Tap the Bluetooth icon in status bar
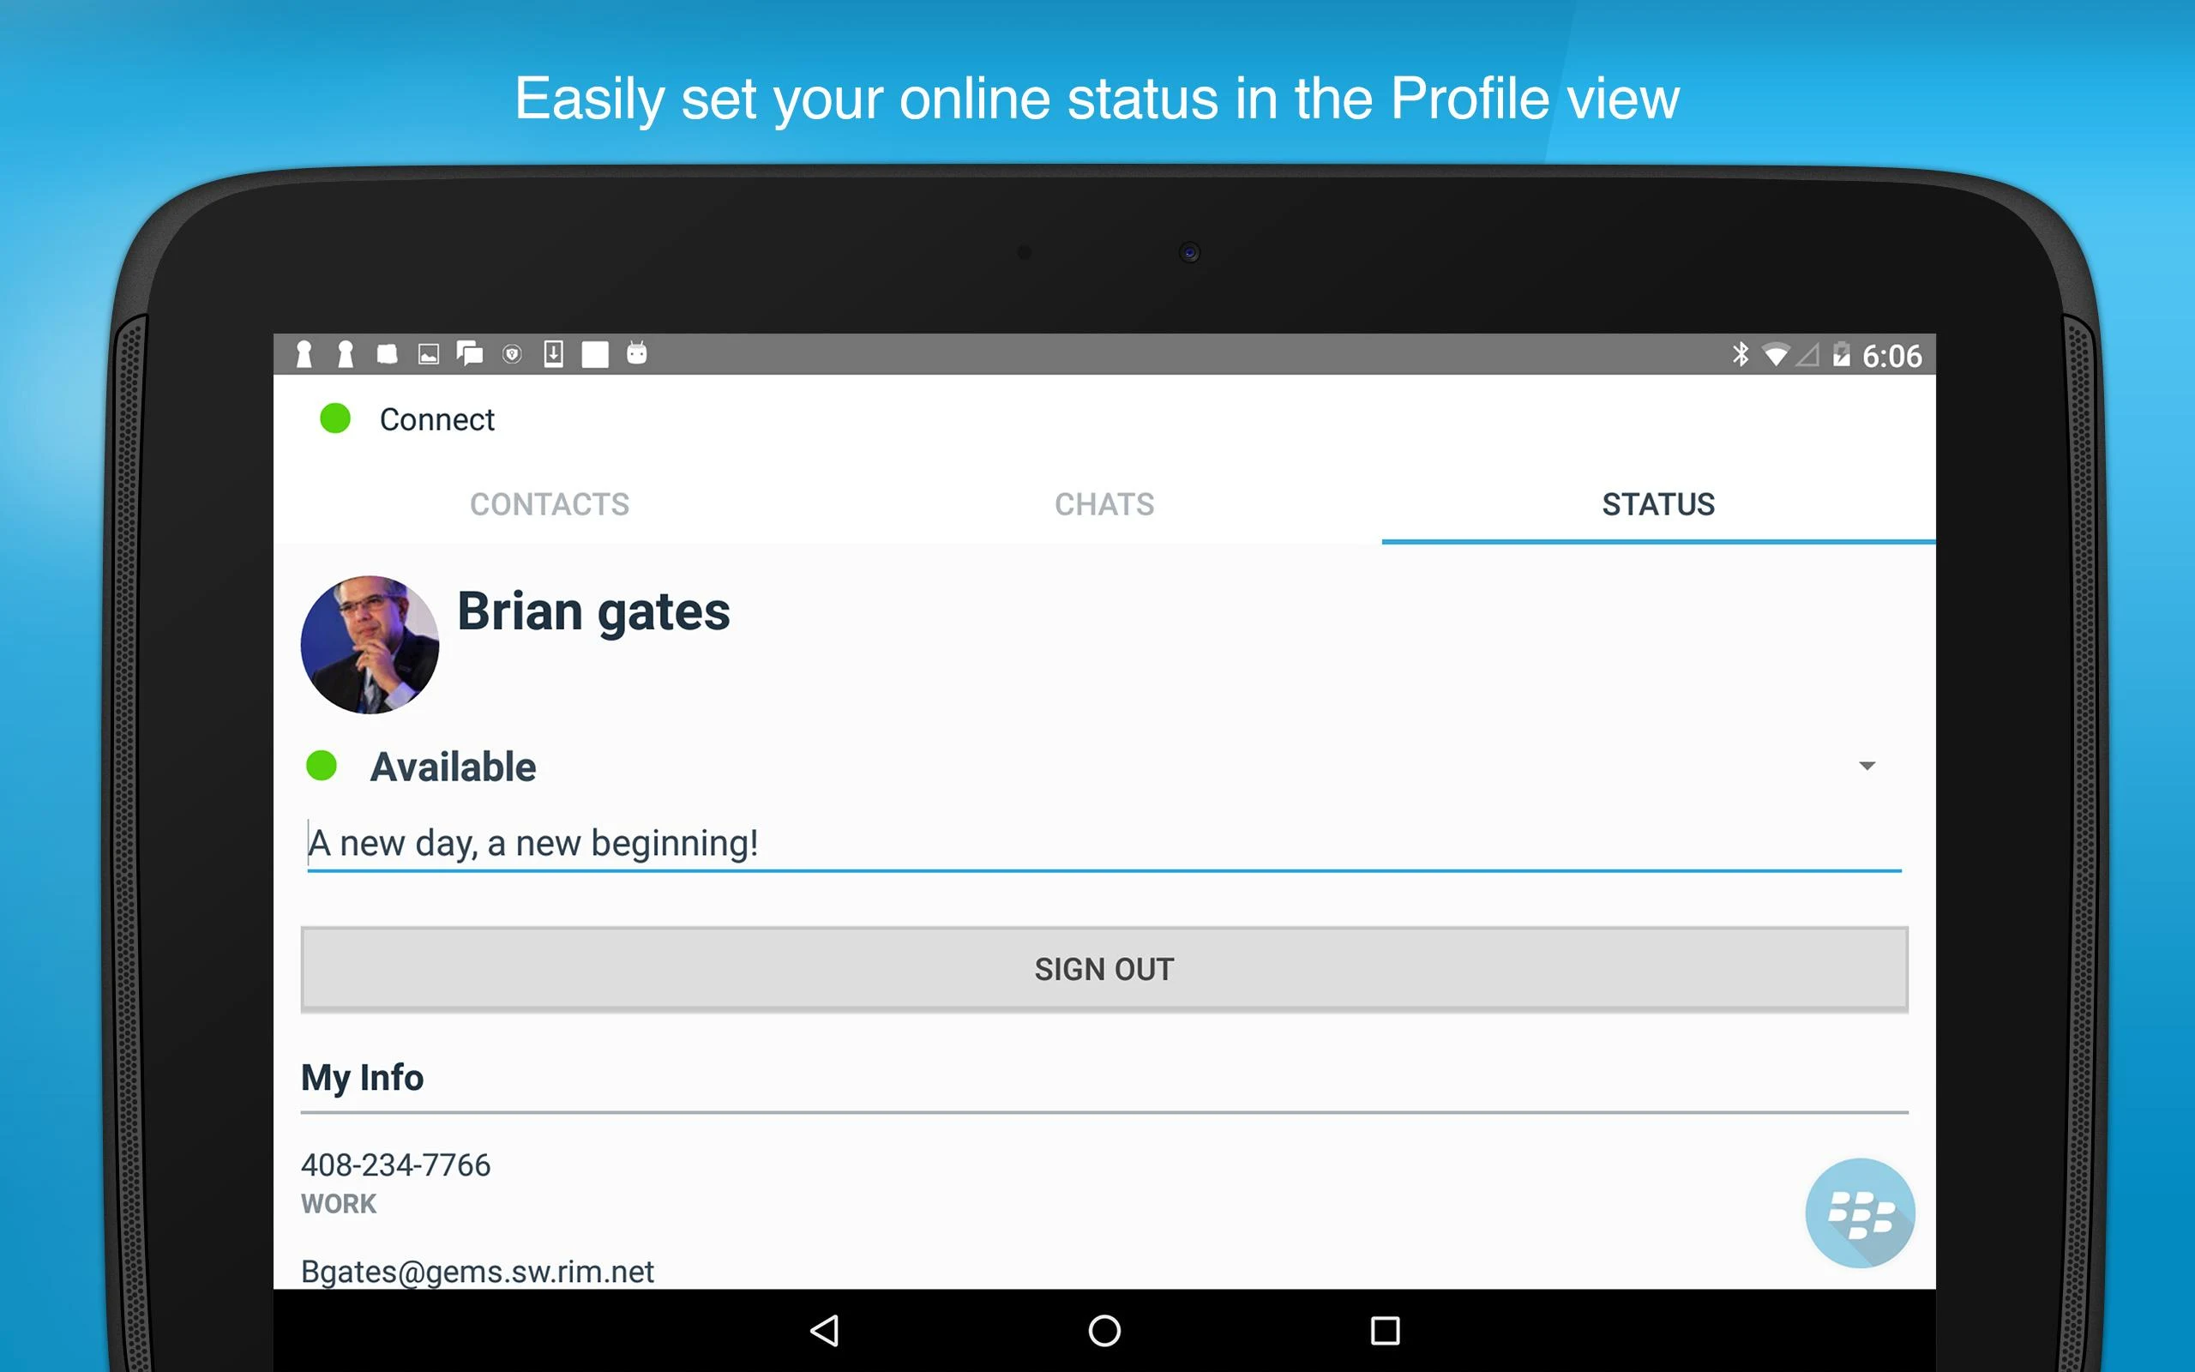The image size is (2195, 1372). pos(1740,354)
